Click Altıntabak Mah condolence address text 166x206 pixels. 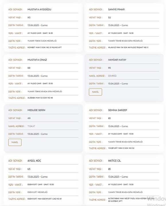coord(131,200)
